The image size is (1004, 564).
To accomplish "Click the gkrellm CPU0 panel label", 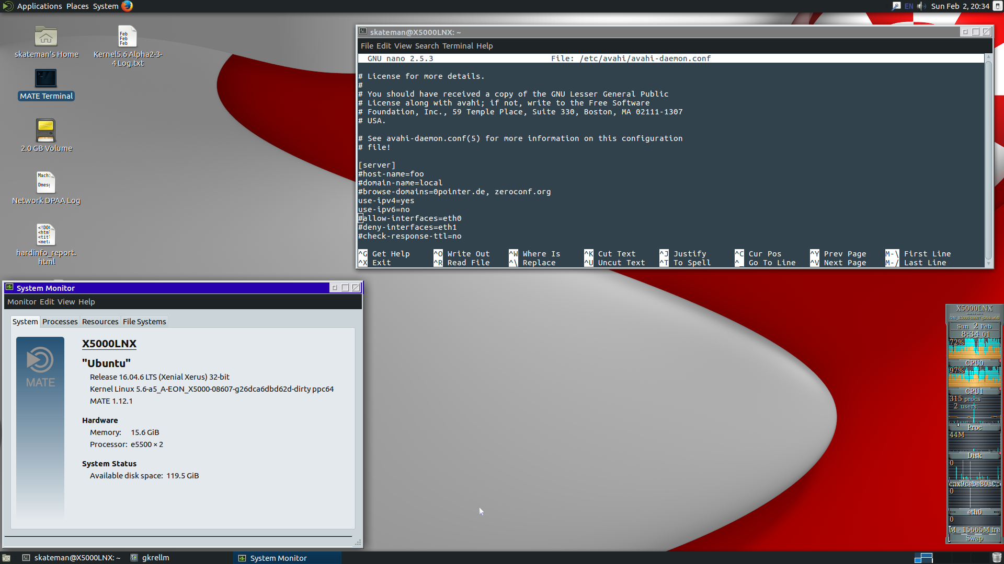I will (x=974, y=363).
